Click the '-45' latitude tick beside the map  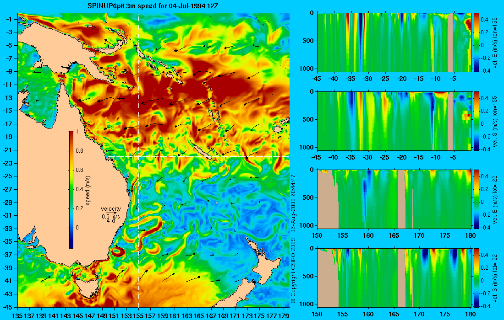coord(7,307)
